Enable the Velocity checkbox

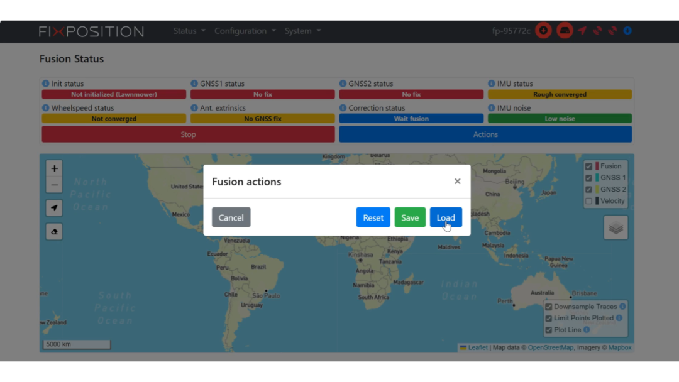[x=588, y=201]
